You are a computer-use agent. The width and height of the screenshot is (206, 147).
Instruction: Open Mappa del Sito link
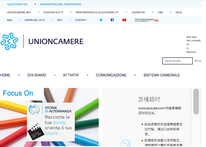pos(35,20)
